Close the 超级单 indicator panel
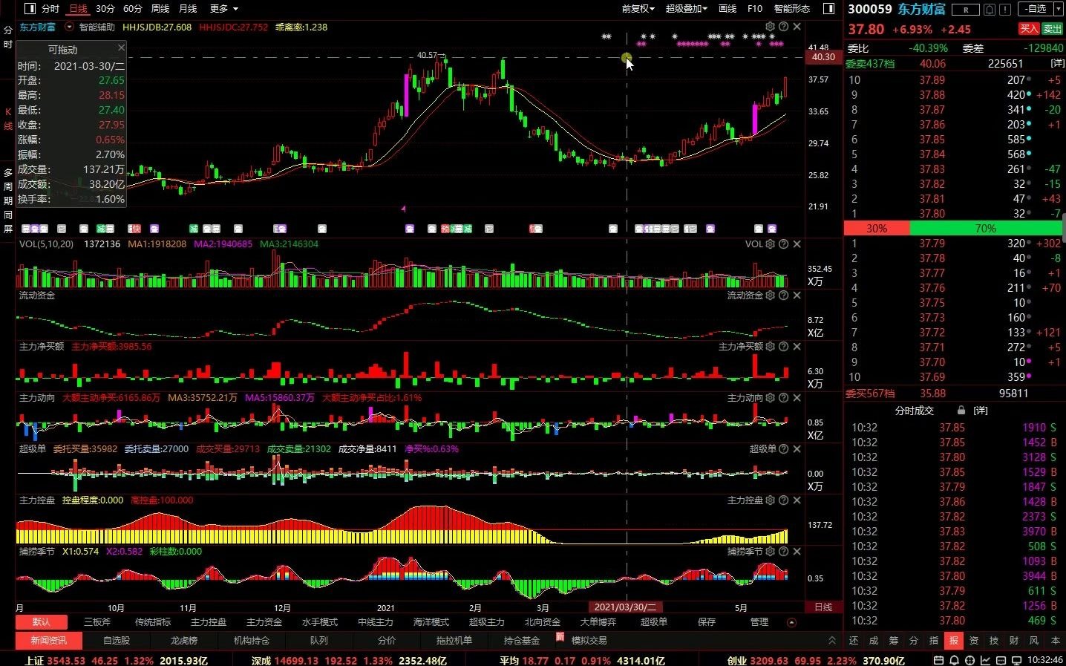 [x=797, y=448]
